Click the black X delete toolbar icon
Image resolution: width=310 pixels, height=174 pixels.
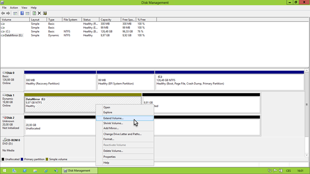pyautogui.click(x=39, y=13)
